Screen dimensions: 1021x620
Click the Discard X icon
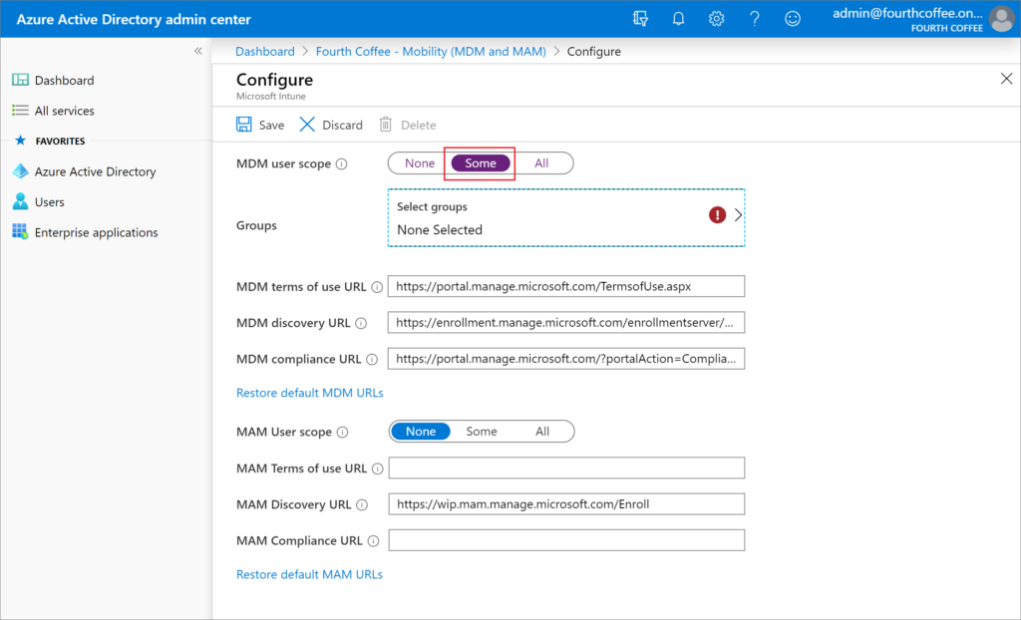pyautogui.click(x=307, y=125)
